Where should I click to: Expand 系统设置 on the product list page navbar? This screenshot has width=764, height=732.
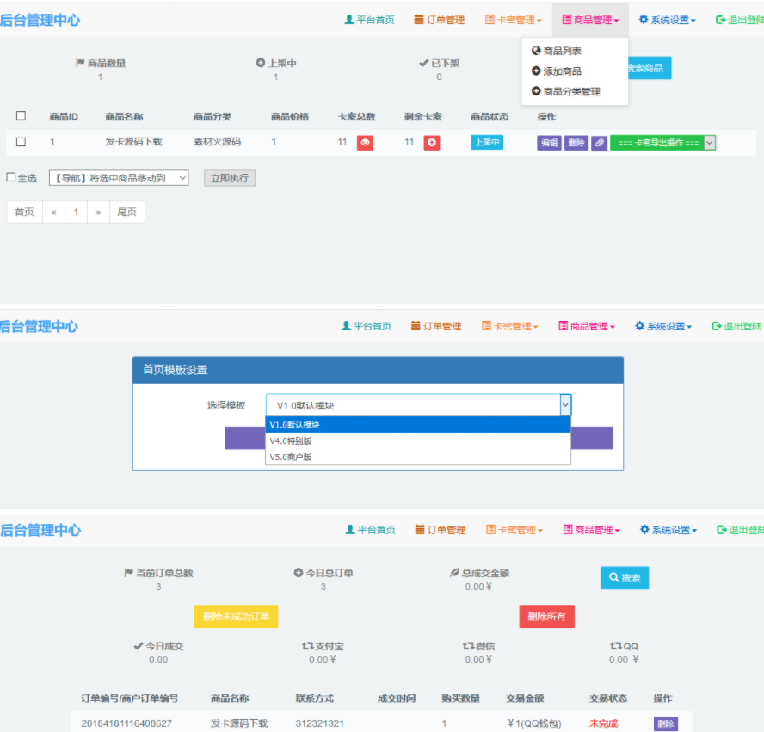667,20
